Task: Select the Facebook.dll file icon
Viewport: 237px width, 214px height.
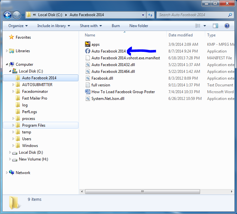Action: tap(88, 78)
